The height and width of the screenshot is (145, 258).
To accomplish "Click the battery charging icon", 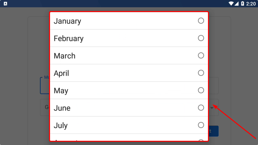I will coord(242,4).
